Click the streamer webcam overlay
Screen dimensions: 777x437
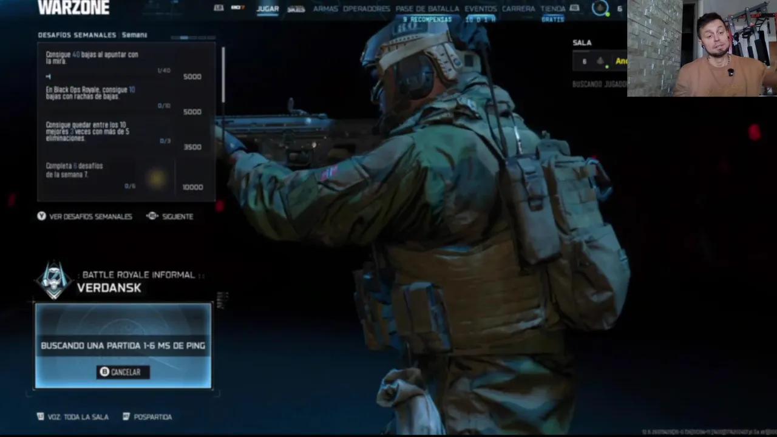pyautogui.click(x=702, y=49)
